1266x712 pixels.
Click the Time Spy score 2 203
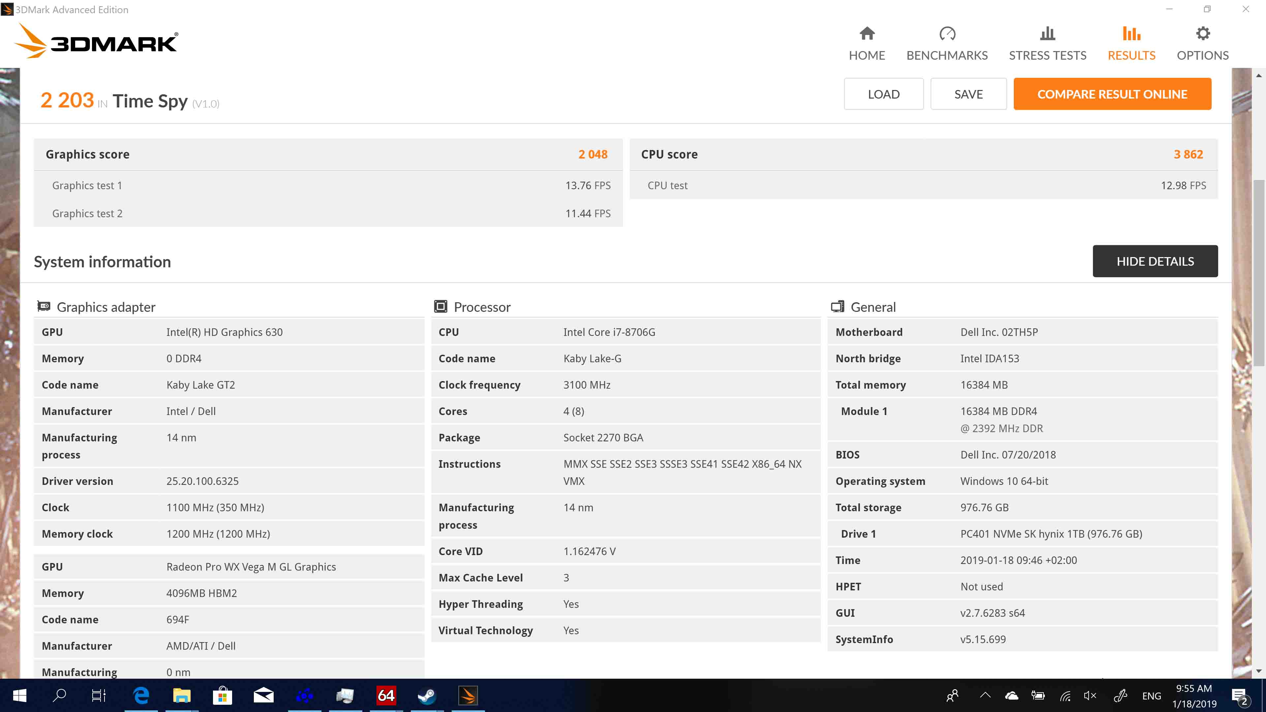pos(67,100)
